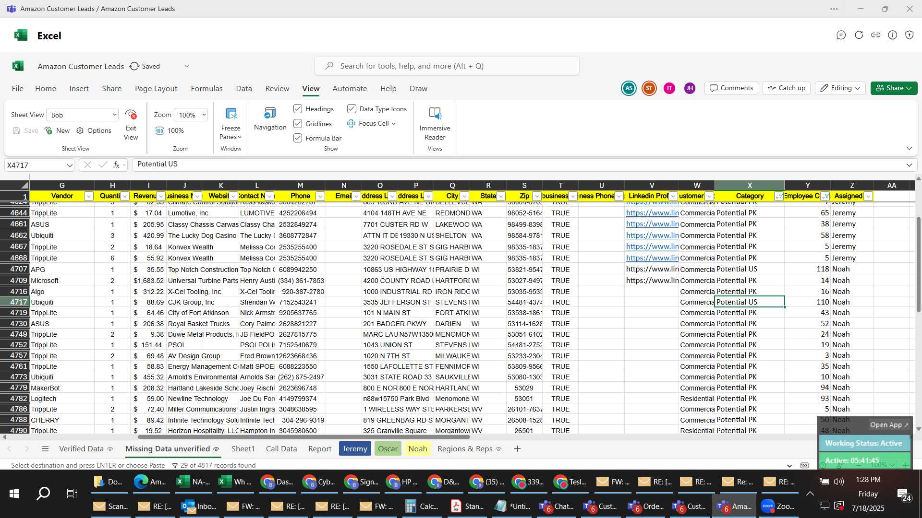Click the Freeze Panes icon

coord(231,114)
